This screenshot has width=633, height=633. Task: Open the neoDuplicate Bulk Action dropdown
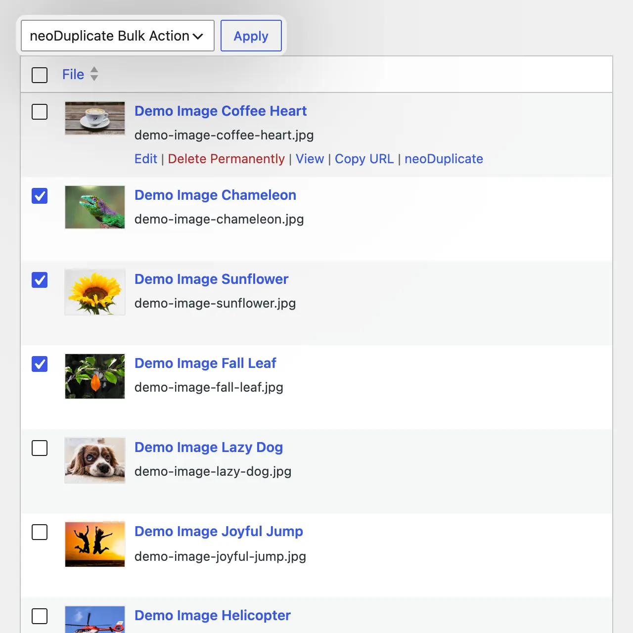(118, 36)
